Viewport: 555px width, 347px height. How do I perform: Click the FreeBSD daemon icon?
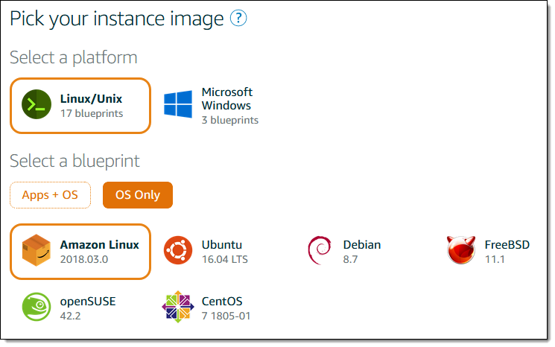(462, 252)
